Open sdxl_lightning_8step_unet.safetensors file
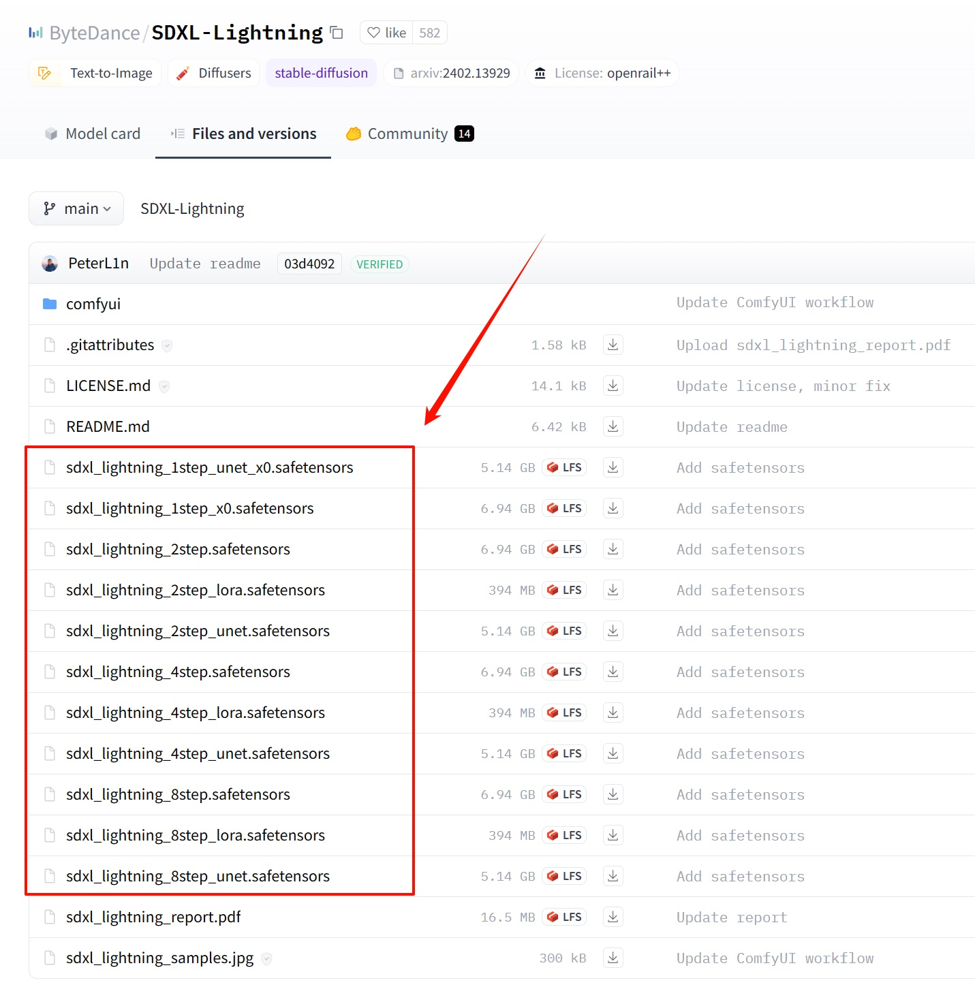 [x=198, y=876]
